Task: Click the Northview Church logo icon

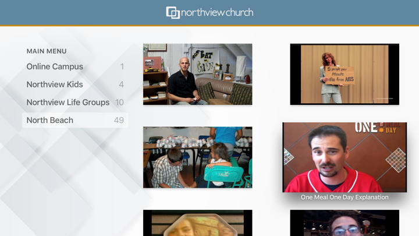Action: click(173, 13)
